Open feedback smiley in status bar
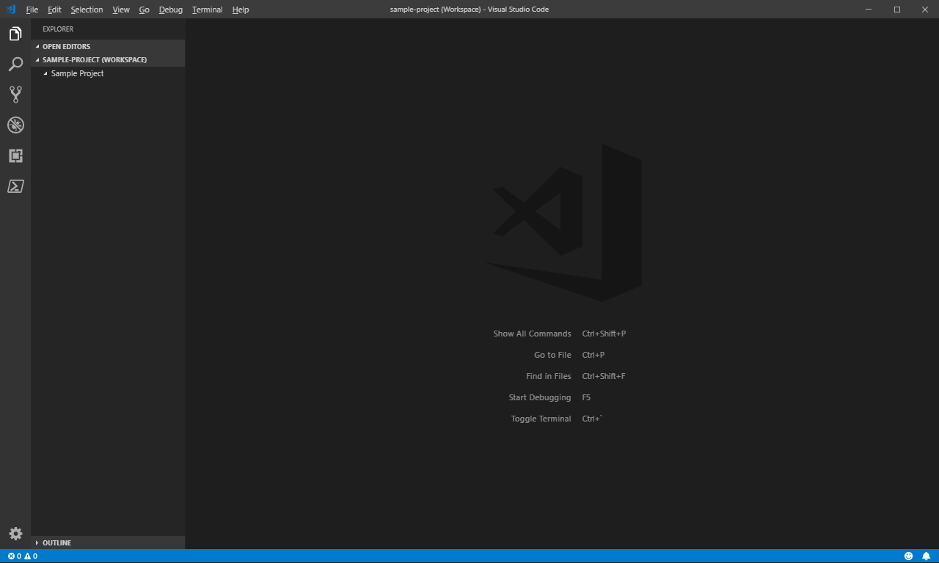This screenshot has width=939, height=563. 909,556
